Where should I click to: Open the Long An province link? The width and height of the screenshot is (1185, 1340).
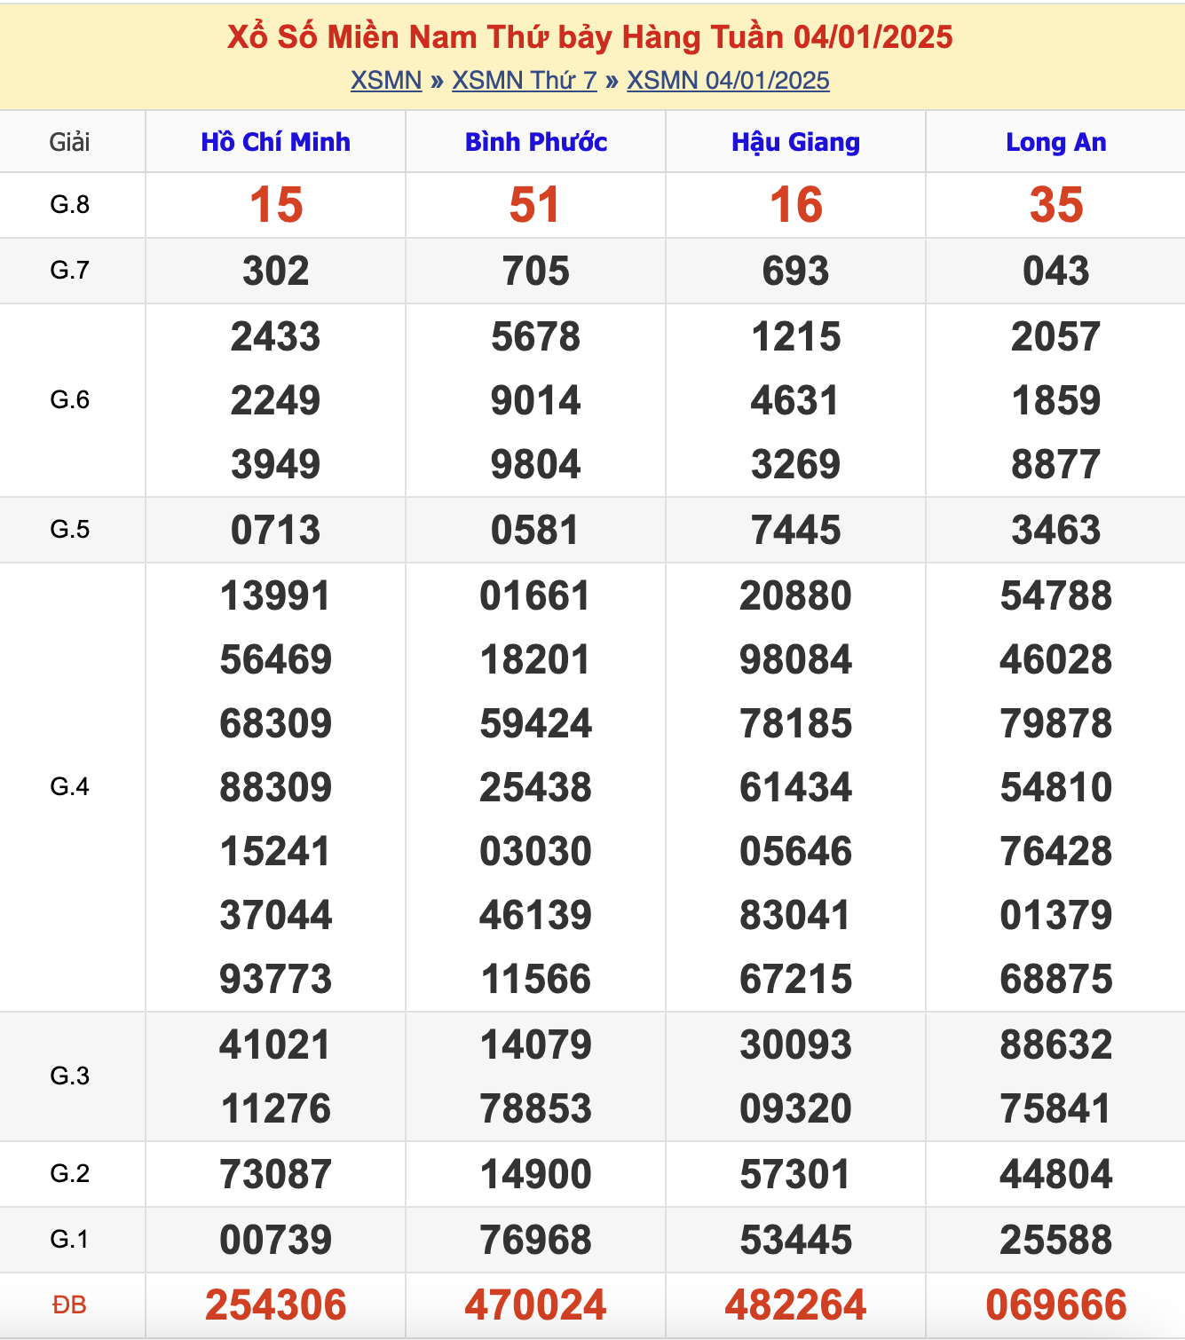tap(1055, 142)
